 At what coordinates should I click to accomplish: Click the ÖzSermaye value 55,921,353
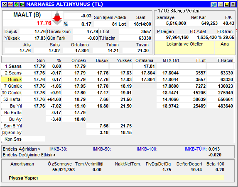[x=64, y=170]
